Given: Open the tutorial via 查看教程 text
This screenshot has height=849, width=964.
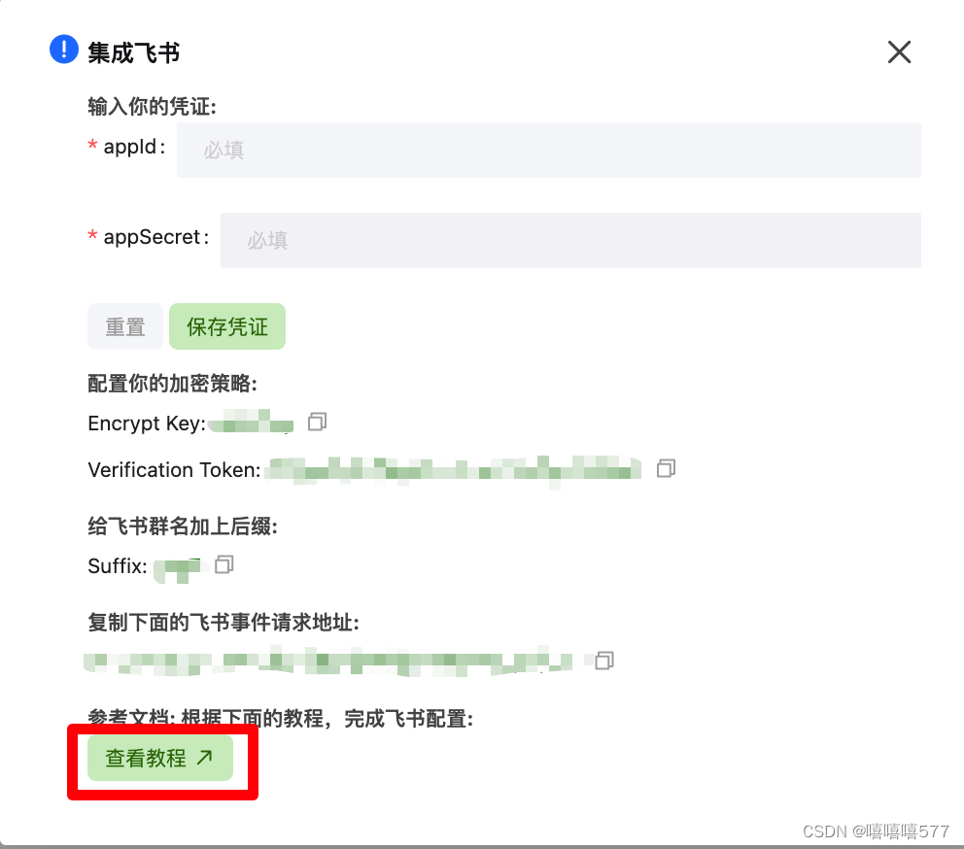Looking at the screenshot, I should [x=146, y=758].
